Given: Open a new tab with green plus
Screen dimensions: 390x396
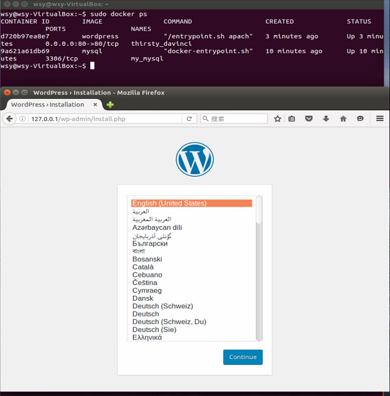Looking at the screenshot, I should coord(110,105).
